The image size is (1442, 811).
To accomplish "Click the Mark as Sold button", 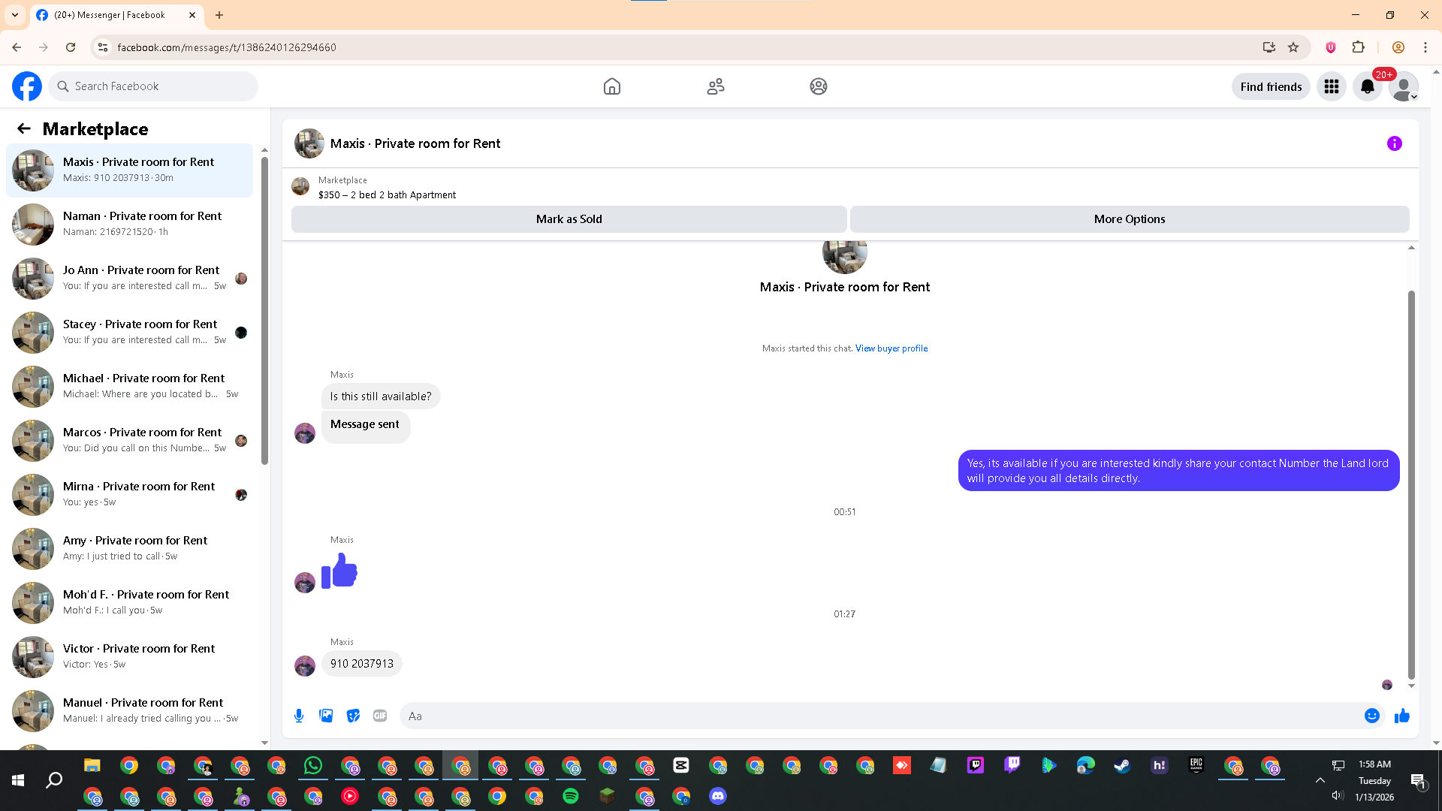I will point(569,219).
